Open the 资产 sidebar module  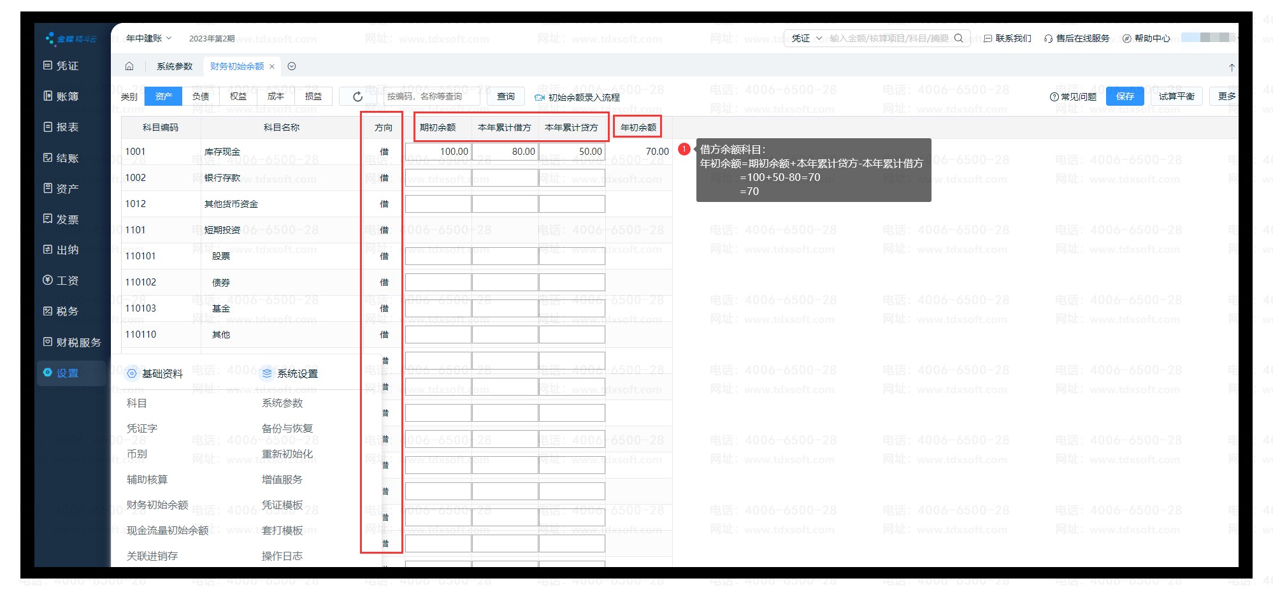[x=61, y=189]
